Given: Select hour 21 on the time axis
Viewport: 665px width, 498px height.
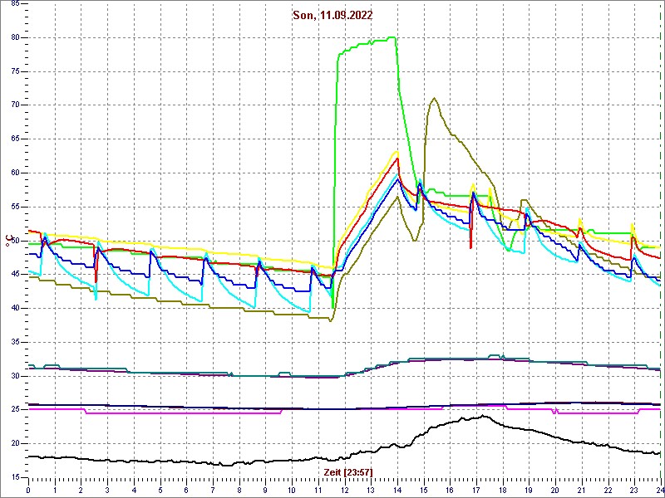Looking at the screenshot, I should pyautogui.click(x=581, y=491).
